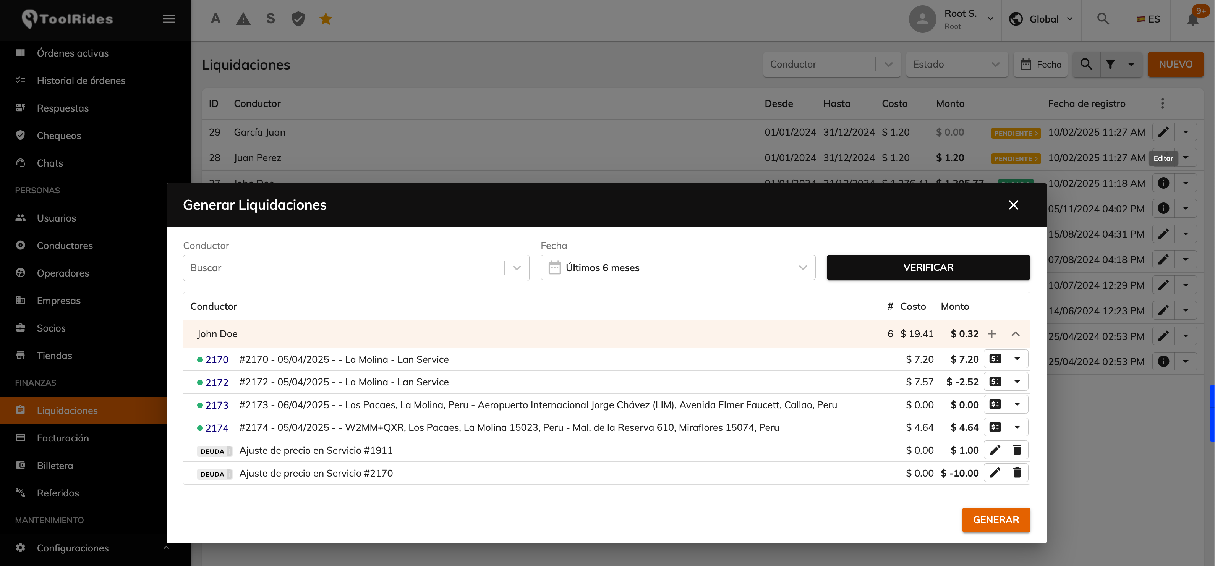Open service link 2170
Screen dimensions: 1215x566
point(217,360)
